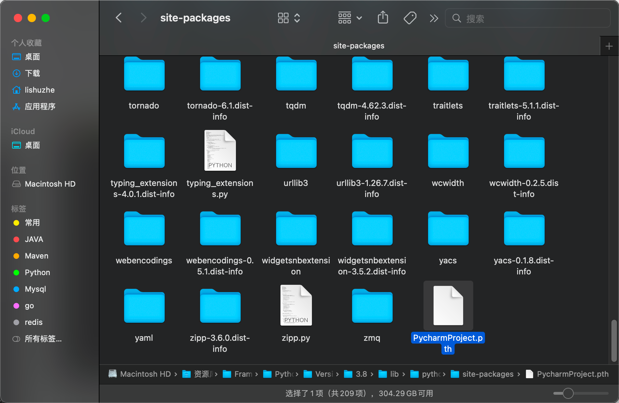Select Macintosh HD under 位置
619x403 pixels.
point(50,184)
